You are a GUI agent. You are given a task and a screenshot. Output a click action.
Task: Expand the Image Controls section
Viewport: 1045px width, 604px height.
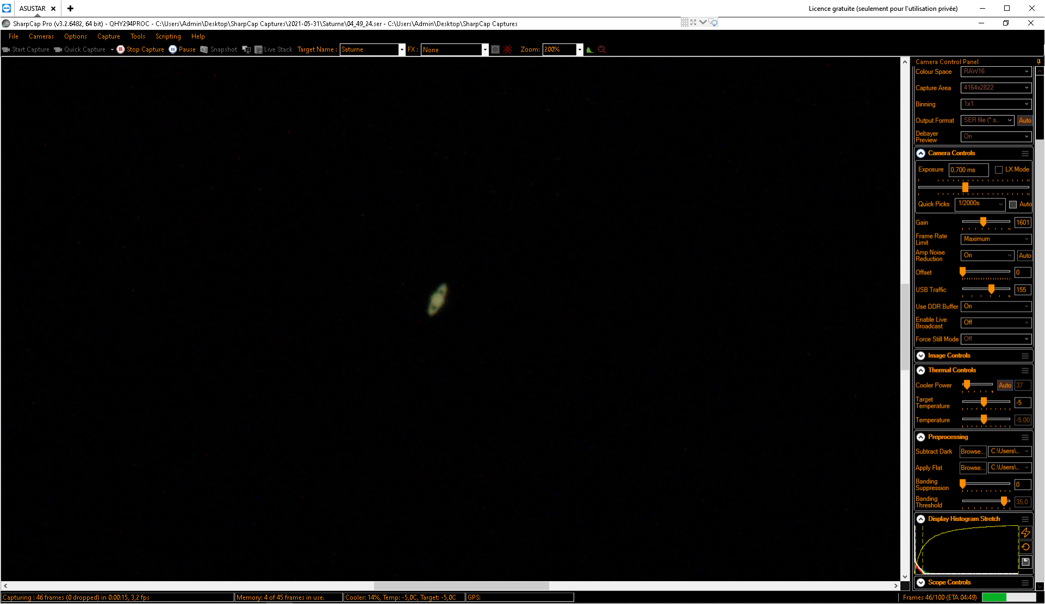(921, 356)
